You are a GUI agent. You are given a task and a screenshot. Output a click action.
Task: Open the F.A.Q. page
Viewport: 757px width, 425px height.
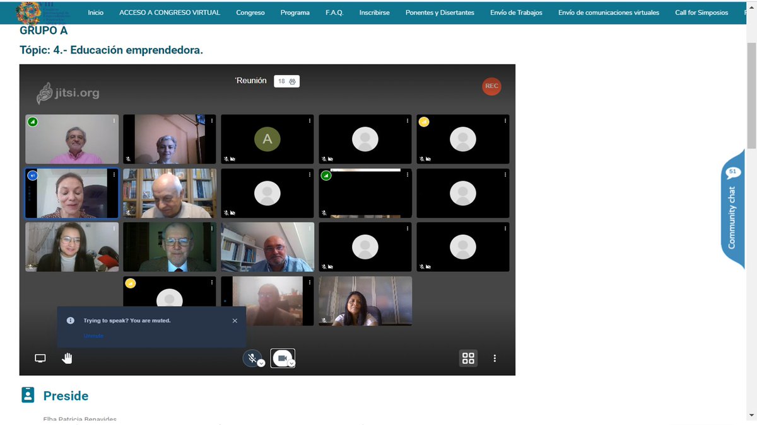click(x=334, y=13)
